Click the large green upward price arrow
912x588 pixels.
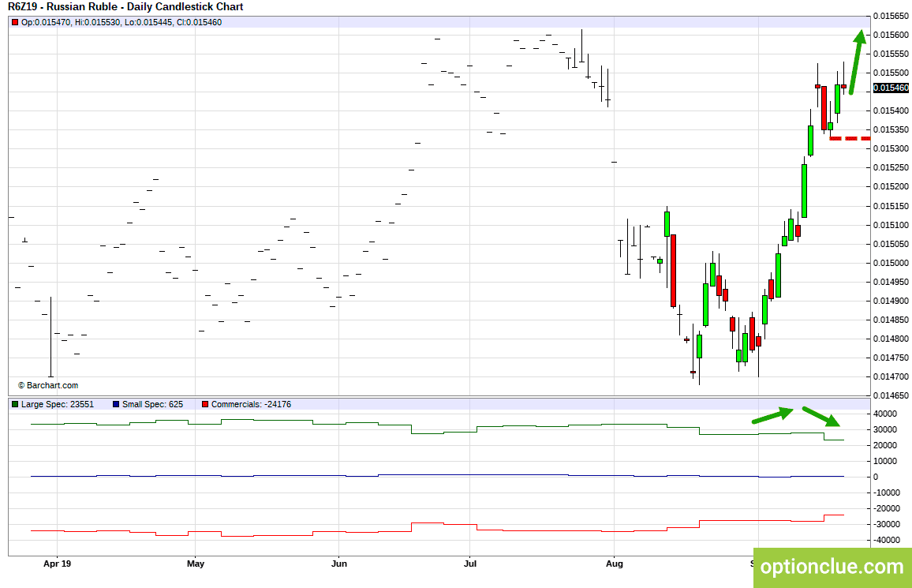click(856, 62)
